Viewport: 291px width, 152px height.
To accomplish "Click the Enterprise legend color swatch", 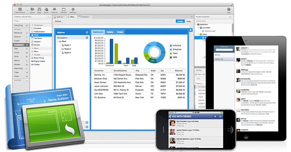I will pos(171,49).
